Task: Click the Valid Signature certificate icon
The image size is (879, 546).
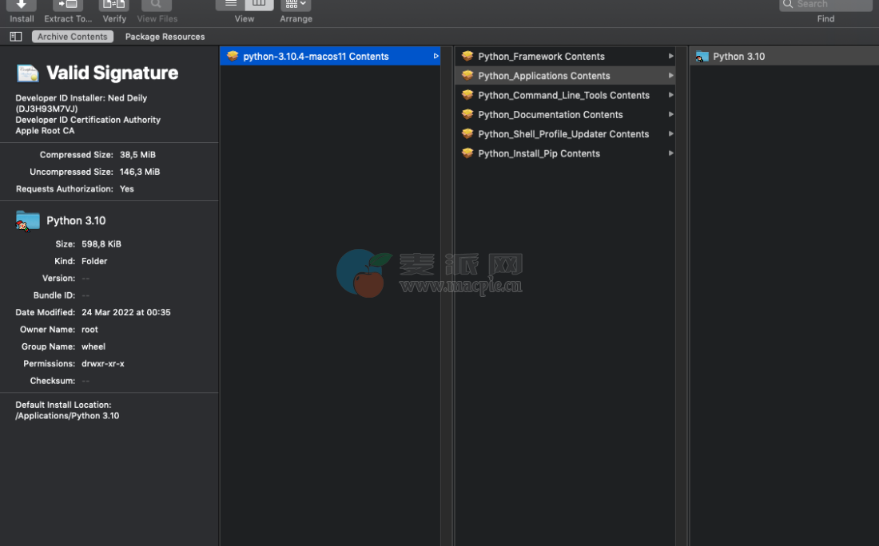Action: click(x=27, y=73)
